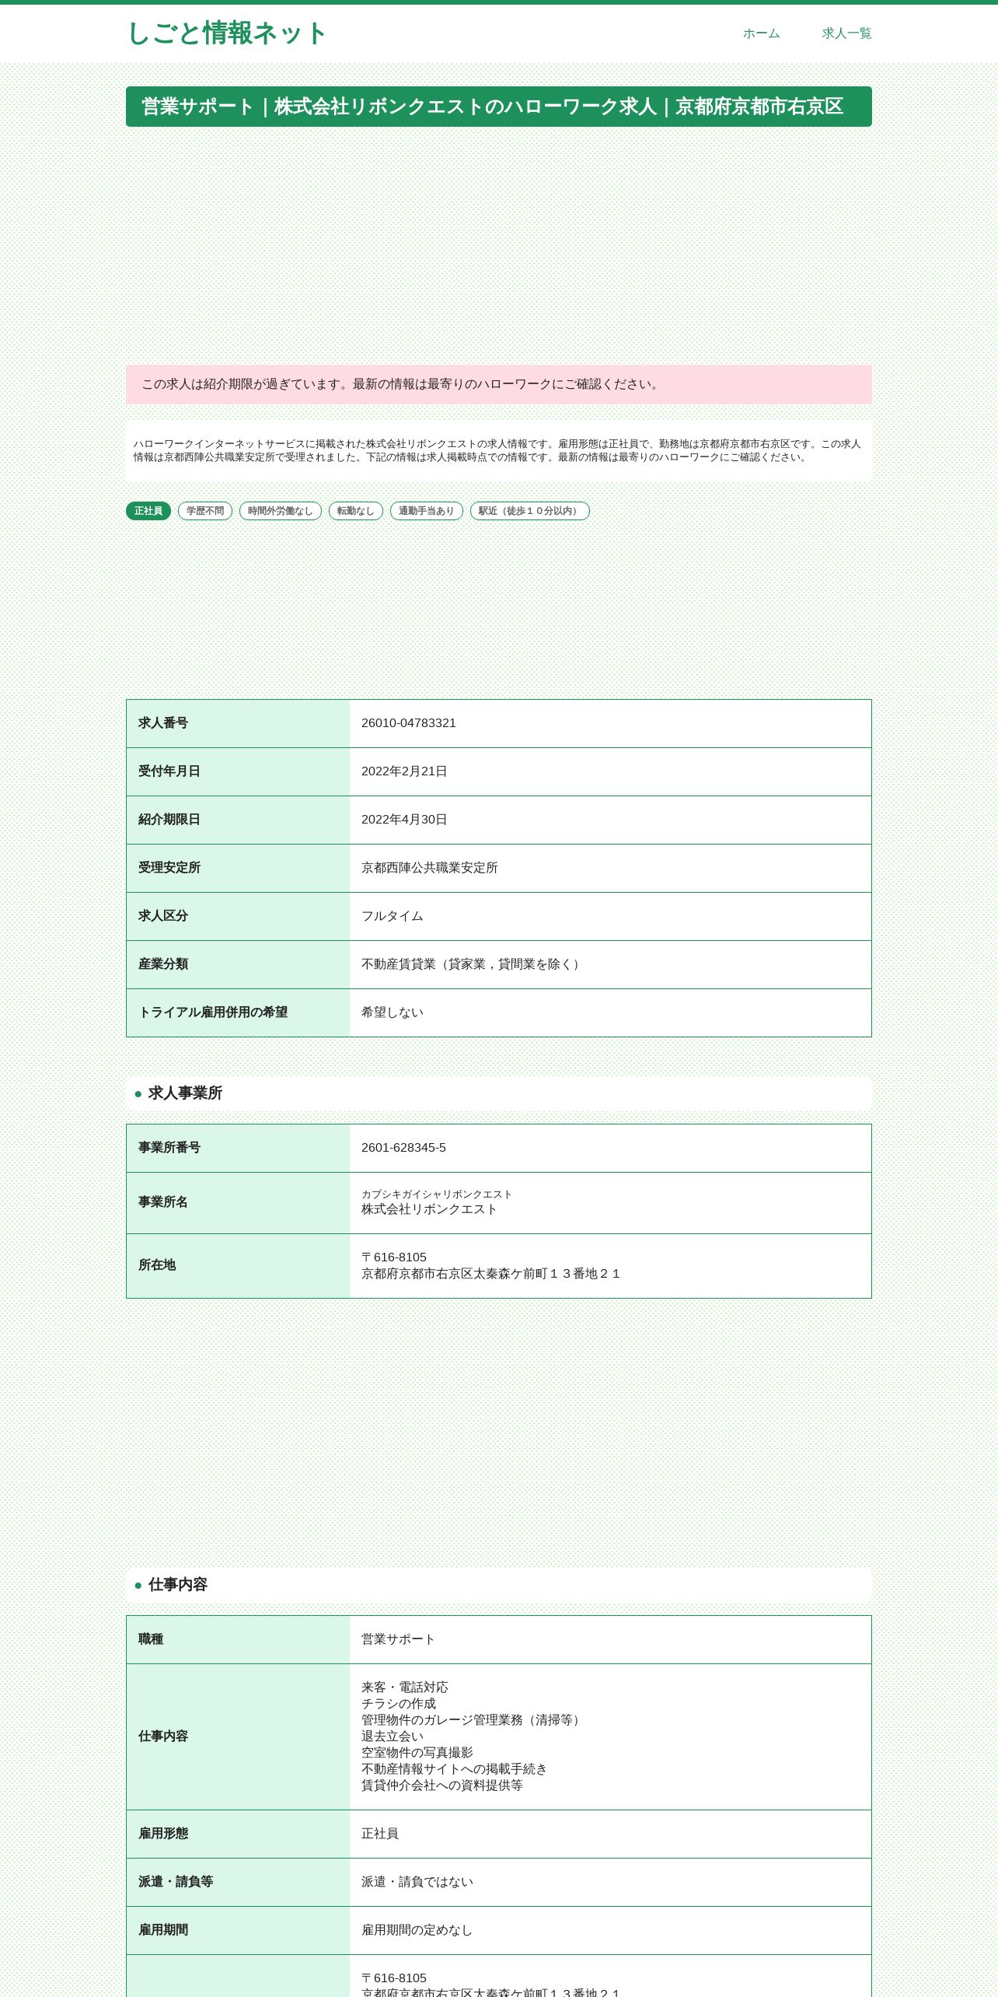
Task: Select the 仕事内容 table row label
Action: [x=238, y=1736]
